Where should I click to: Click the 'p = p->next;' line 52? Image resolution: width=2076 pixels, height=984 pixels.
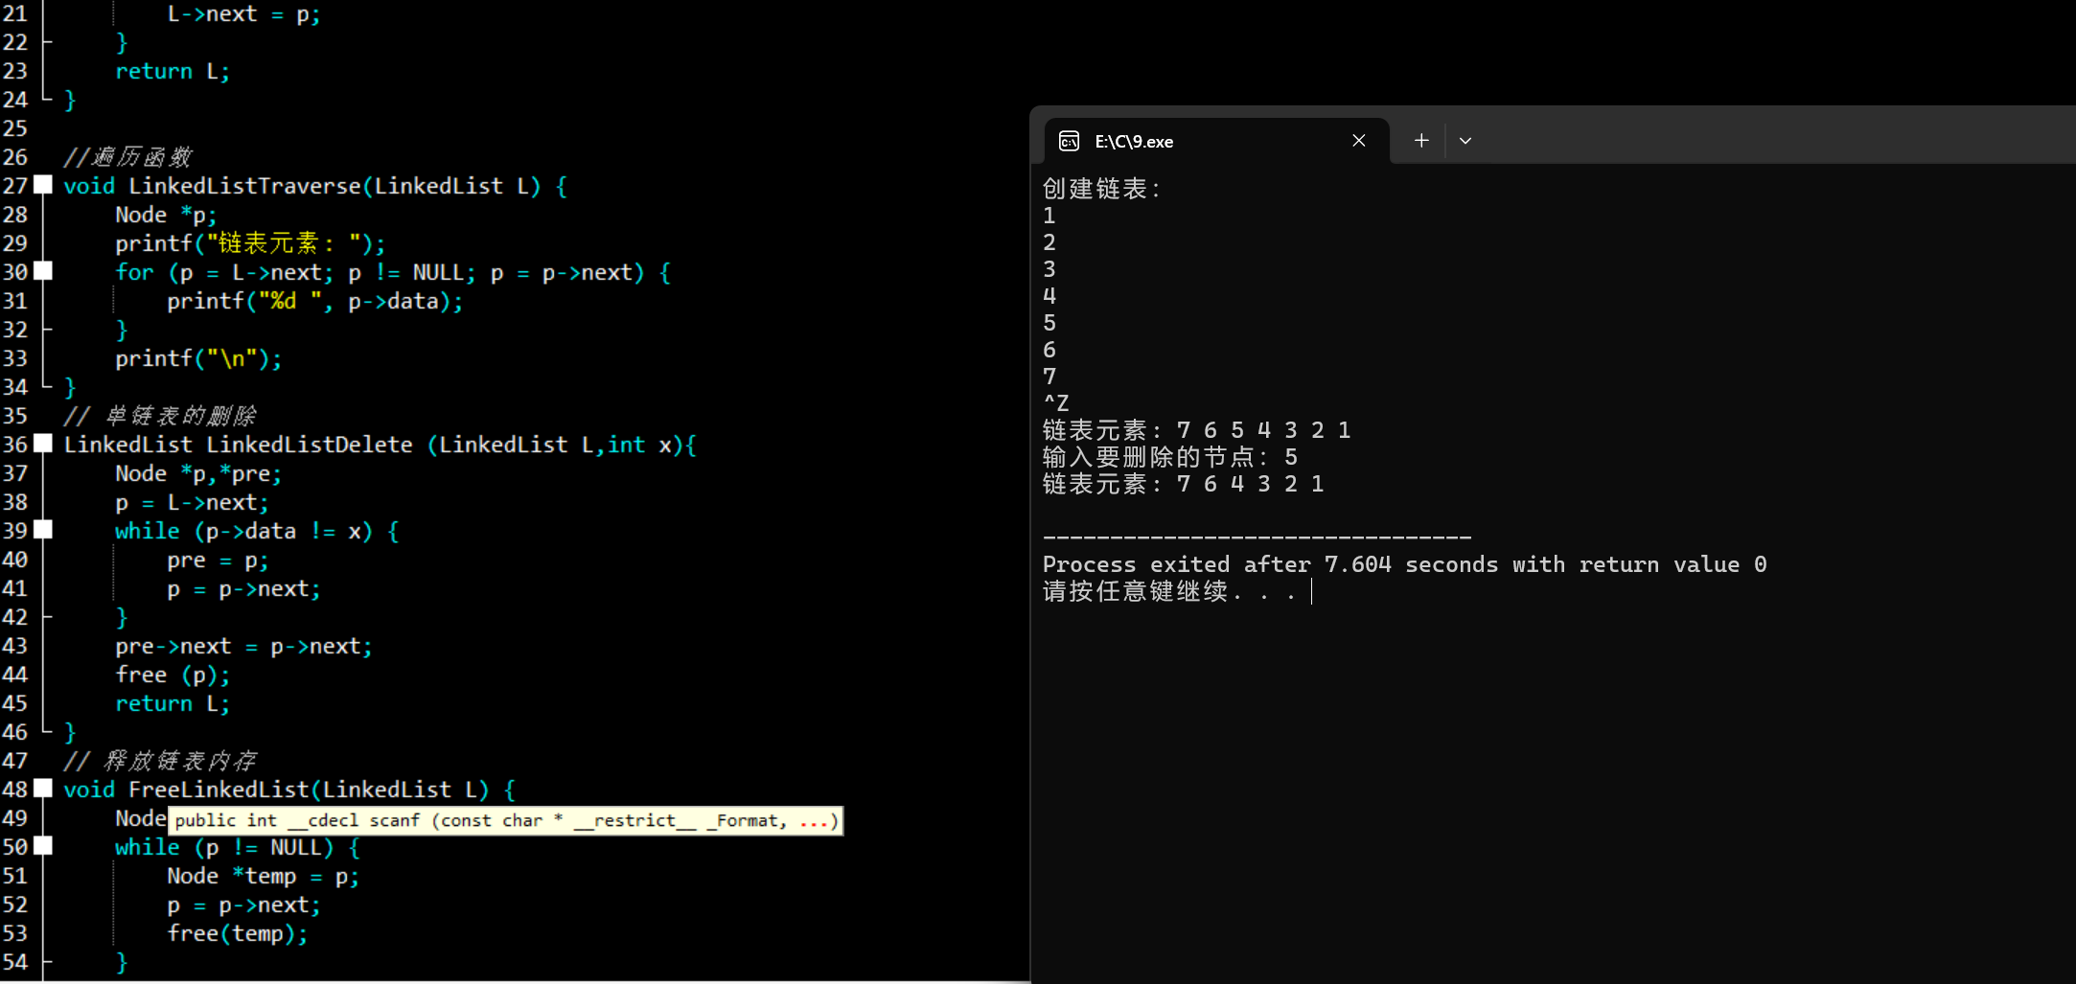click(243, 905)
